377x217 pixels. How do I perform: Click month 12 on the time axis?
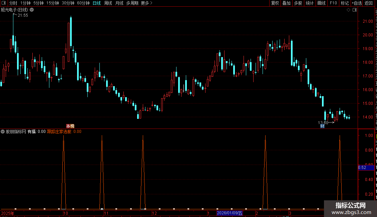[154, 213]
